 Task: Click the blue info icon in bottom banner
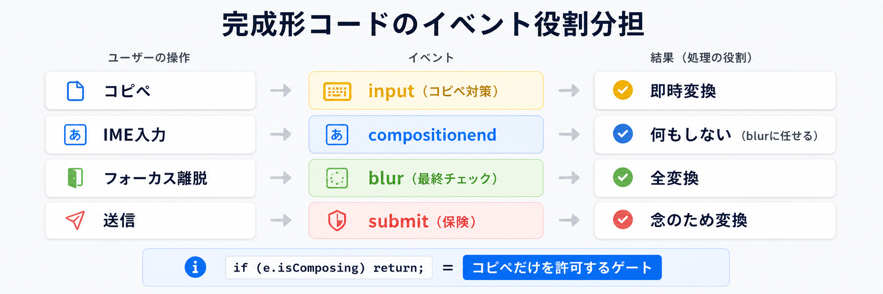pyautogui.click(x=195, y=267)
